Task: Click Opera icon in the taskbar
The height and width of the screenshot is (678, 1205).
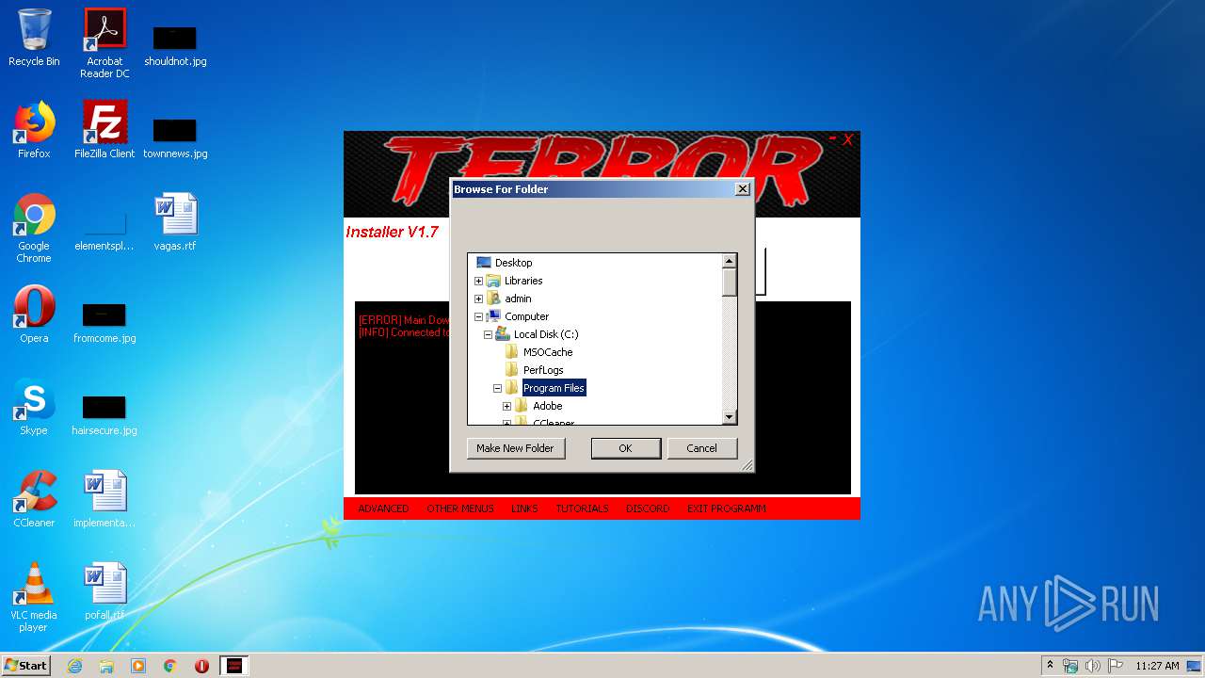Action: (x=201, y=666)
